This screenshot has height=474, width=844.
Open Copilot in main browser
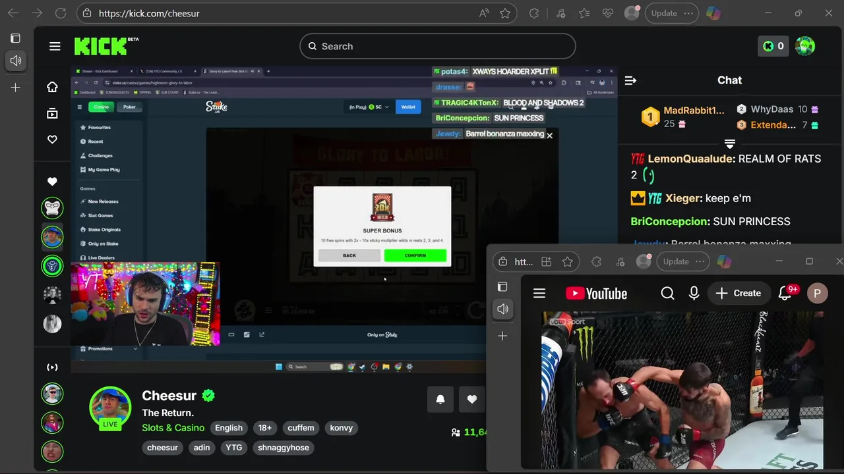point(713,13)
